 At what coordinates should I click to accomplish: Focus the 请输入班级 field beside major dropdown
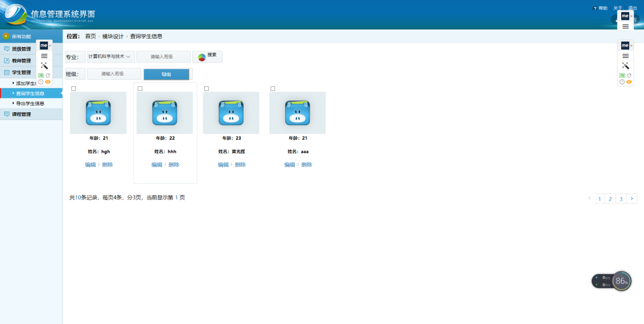click(x=164, y=56)
